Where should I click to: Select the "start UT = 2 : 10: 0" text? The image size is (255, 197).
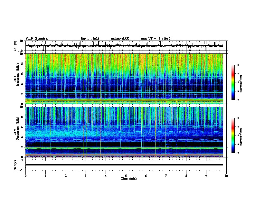click(156, 39)
